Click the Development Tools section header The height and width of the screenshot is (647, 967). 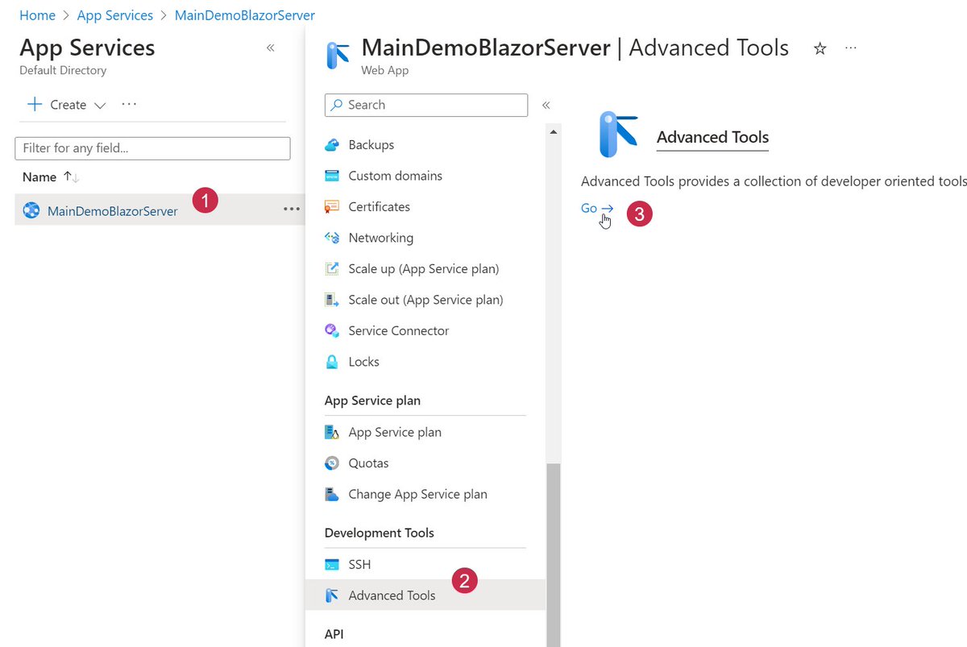(379, 533)
